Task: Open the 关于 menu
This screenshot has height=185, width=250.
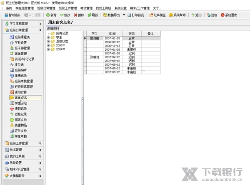Action: (x=157, y=8)
